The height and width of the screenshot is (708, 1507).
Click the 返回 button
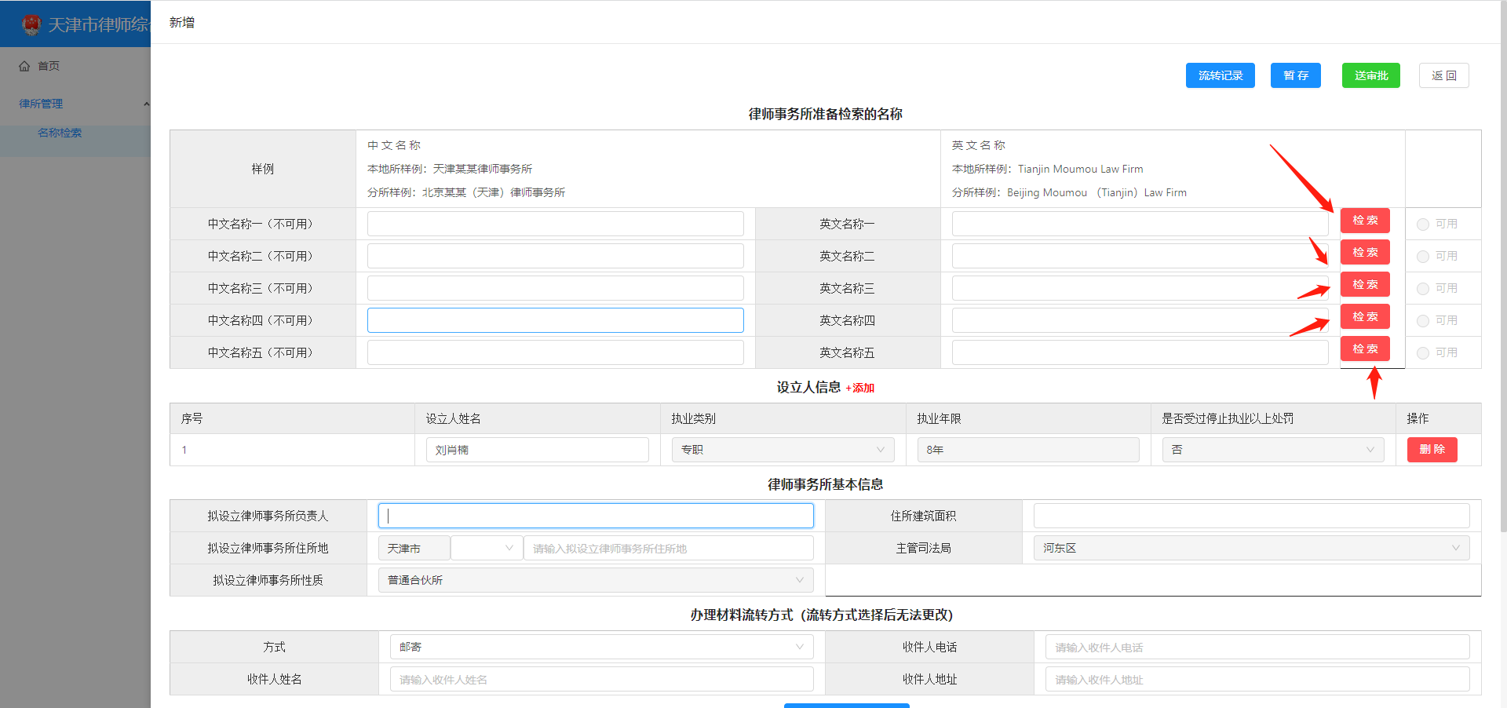click(1443, 75)
